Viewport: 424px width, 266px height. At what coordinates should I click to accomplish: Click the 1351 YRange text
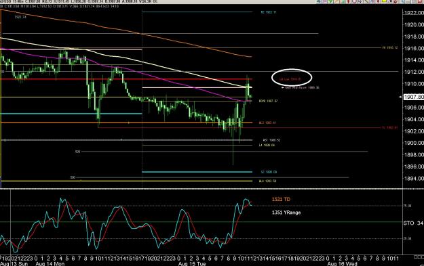[x=286, y=213]
